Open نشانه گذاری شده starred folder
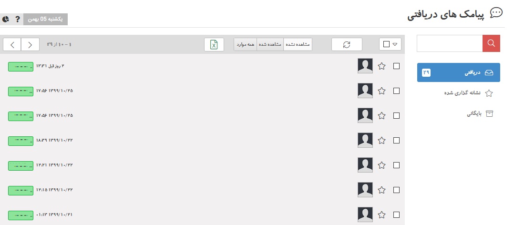The width and height of the screenshot is (514, 225). 468,93
